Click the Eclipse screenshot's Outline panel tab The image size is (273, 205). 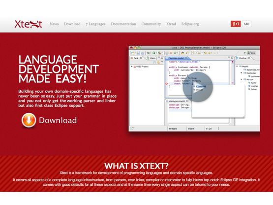click(243, 58)
